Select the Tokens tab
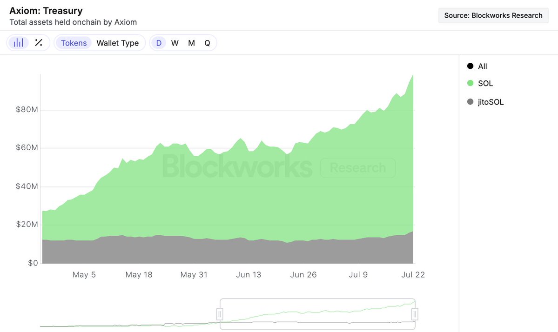Screen dimensions: 558x332 tap(74, 43)
